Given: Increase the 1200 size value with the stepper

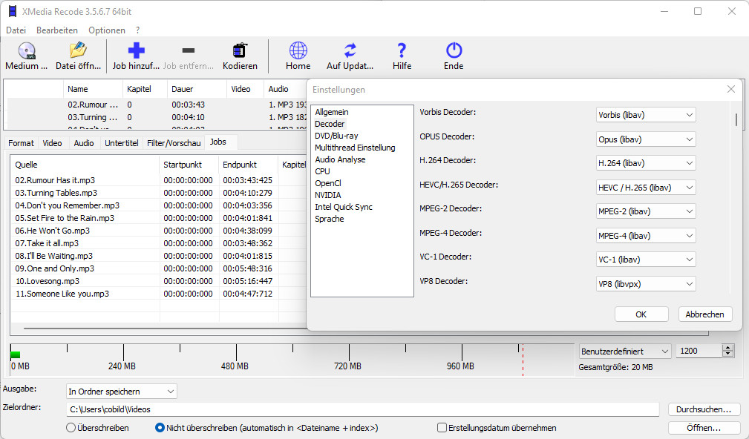Looking at the screenshot, I should 727,346.
